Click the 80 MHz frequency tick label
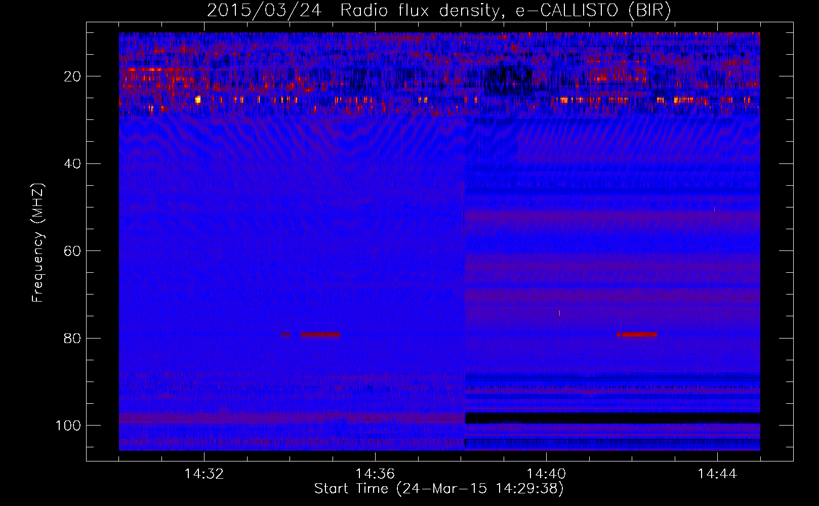This screenshot has height=506, width=819. coord(72,338)
